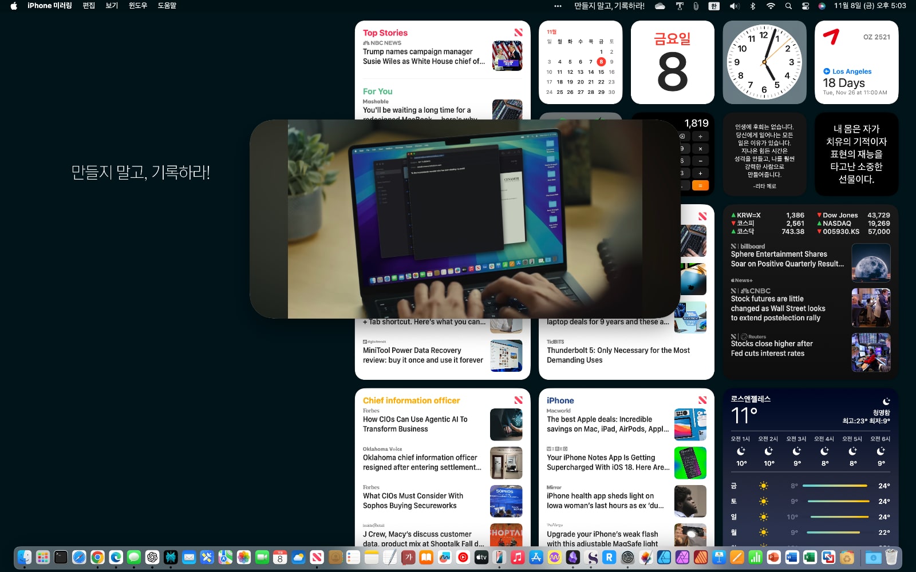Launch Terminal from the Dock
Viewport: 916px width, 572px height.
click(x=61, y=557)
